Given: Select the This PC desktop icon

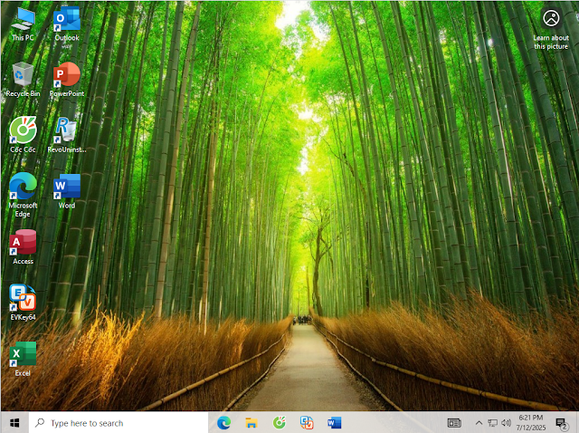Looking at the screenshot, I should (x=23, y=24).
